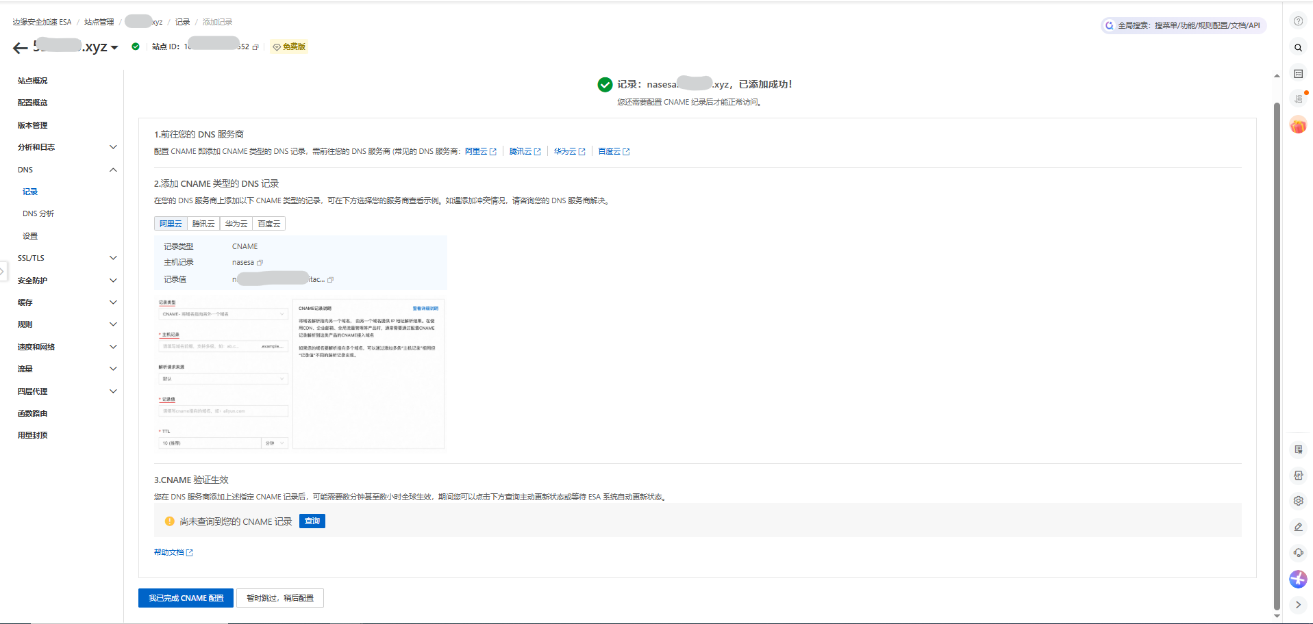Focus the 全局搜索 global search box

(1184, 25)
